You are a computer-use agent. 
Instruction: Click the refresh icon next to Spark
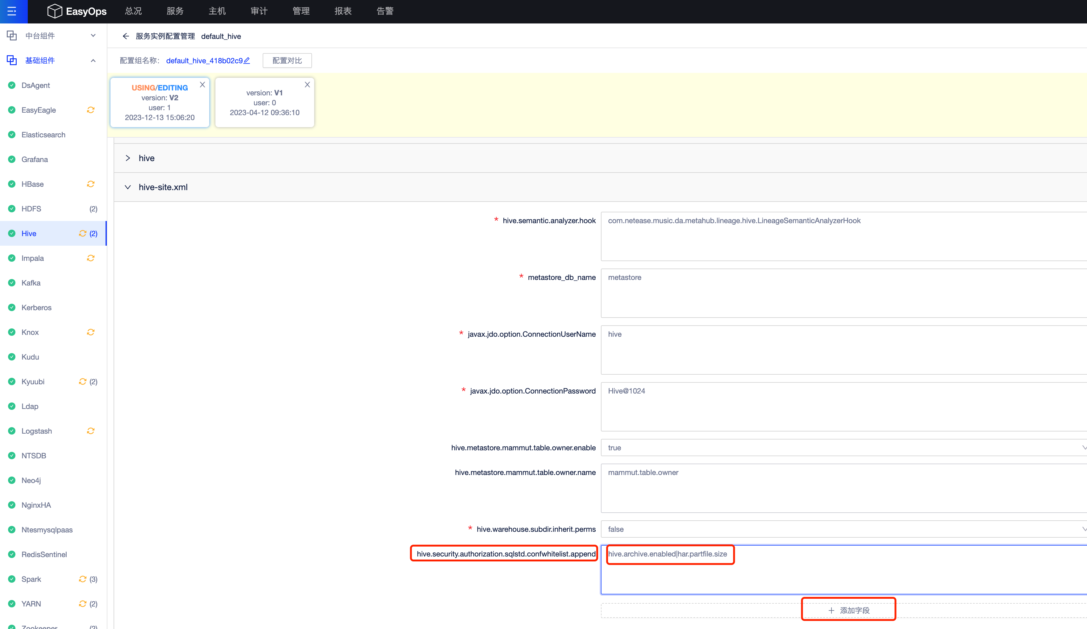pos(82,579)
